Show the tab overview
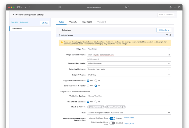 pyautogui.click(x=179, y=7)
